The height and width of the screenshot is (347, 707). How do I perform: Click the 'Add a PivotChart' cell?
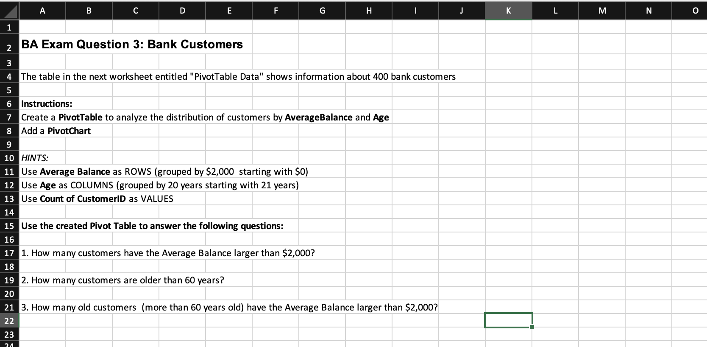coord(56,131)
